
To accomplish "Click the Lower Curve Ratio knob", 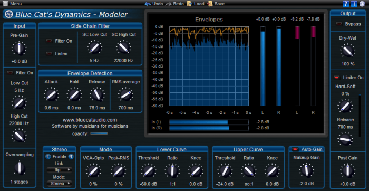I will [172, 171].
